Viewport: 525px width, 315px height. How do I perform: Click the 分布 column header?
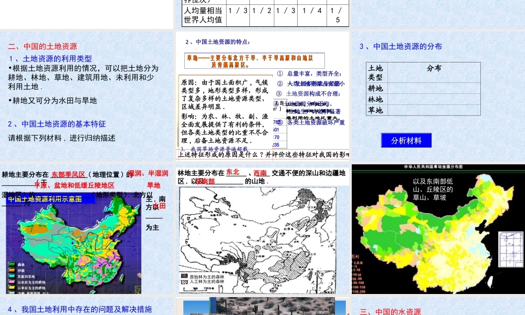[434, 68]
